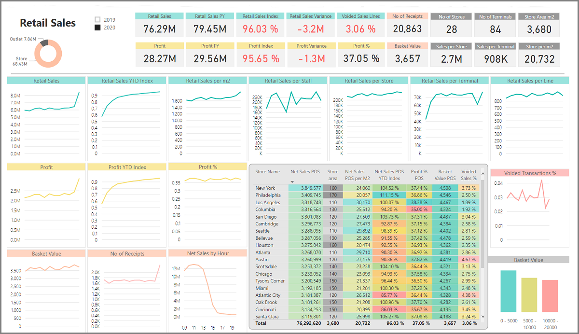Click the Retail Sales per m2 chart title
Viewport: 579px width, 334px height.
coord(207,81)
